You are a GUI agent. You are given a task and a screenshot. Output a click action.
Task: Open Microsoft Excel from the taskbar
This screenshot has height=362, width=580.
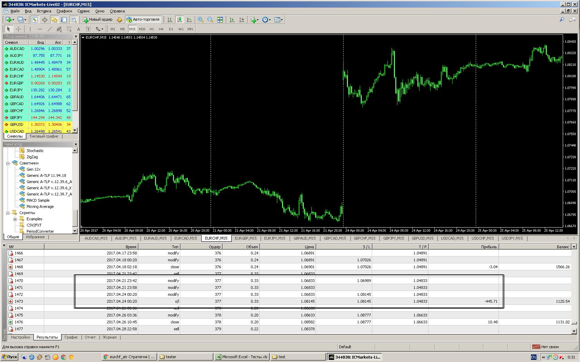(x=242, y=357)
